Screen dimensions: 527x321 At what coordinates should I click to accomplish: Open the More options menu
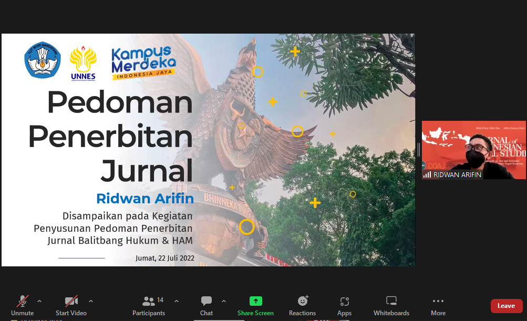coord(438,305)
